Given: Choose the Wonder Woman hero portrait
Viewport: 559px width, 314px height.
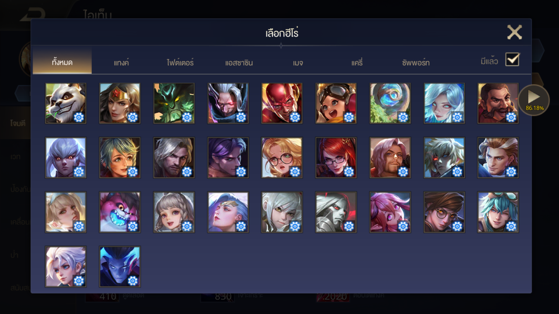Looking at the screenshot, I should [120, 103].
